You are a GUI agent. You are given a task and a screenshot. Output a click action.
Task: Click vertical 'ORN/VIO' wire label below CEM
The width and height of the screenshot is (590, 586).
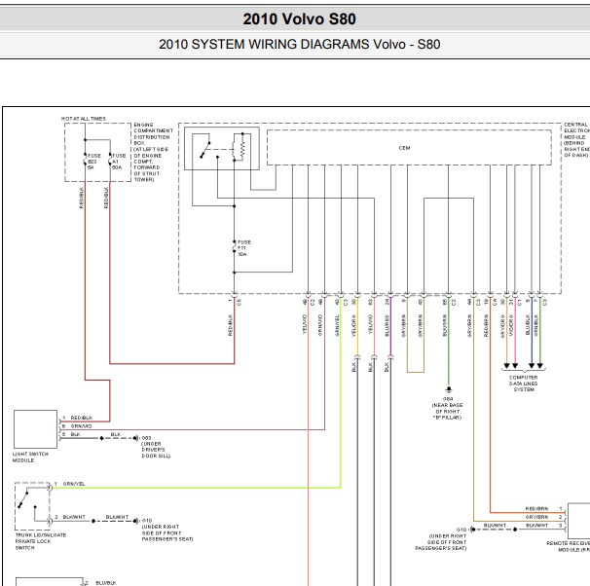pos(320,325)
